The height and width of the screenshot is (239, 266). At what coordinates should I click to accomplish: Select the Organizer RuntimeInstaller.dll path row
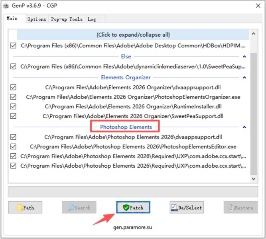[133, 106]
